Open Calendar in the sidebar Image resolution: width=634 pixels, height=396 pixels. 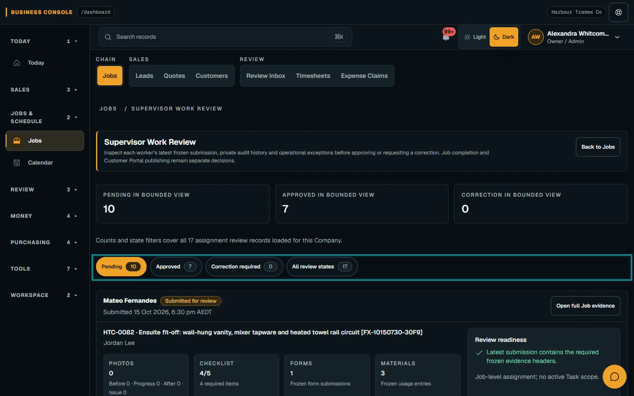[x=44, y=163]
